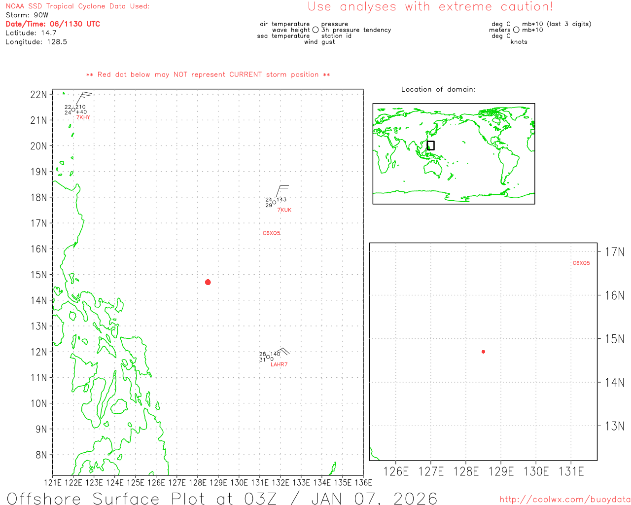Click the wind barb above station 7KUK
The width and height of the screenshot is (631, 505).
point(281,192)
